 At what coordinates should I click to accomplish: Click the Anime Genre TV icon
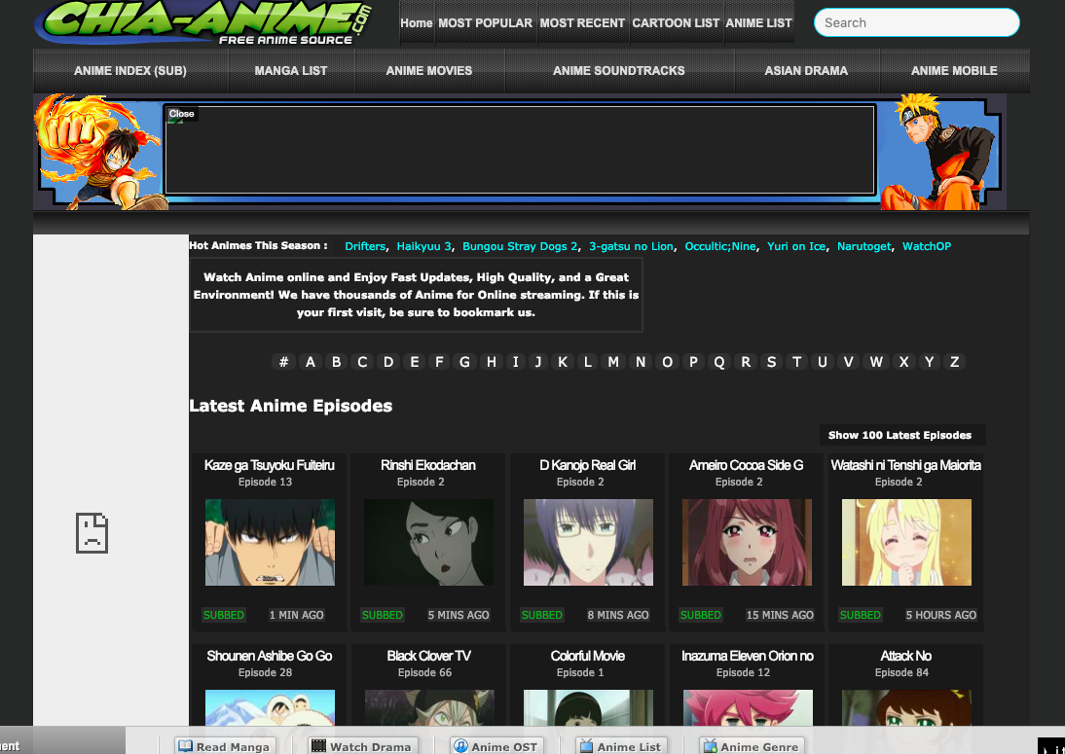point(710,746)
